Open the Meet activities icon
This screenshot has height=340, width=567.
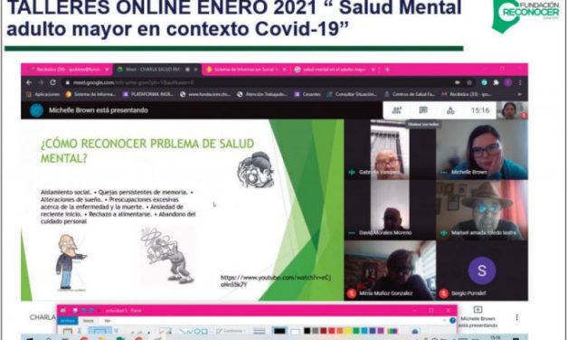pos(450,110)
